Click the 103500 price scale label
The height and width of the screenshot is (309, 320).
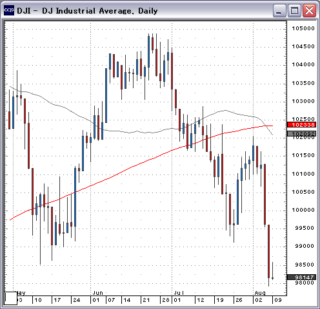click(x=303, y=83)
